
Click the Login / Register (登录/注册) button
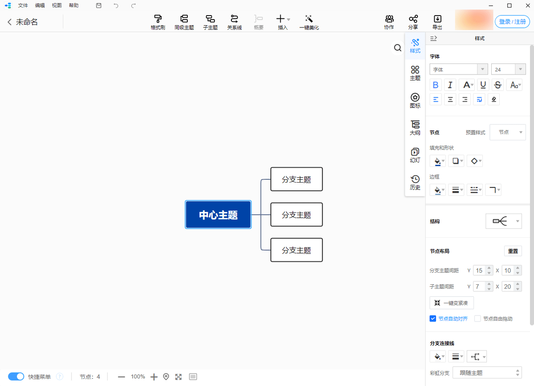click(512, 22)
